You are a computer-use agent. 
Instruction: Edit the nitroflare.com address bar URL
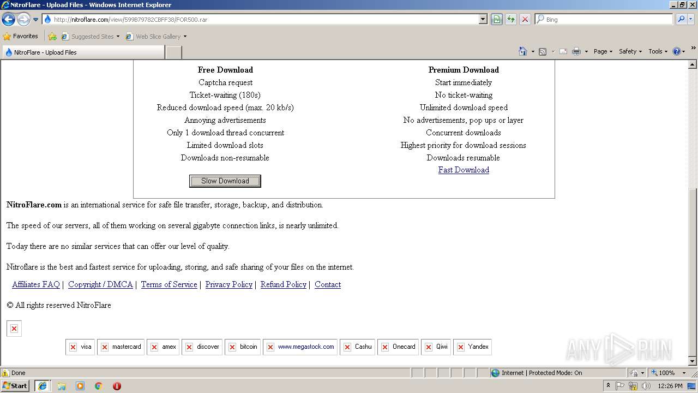coord(265,20)
